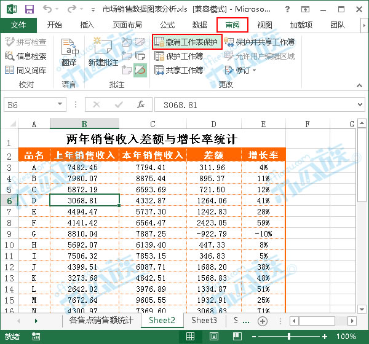The height and width of the screenshot is (344, 369).
Task: Switch to the 加载项 ribbon tab
Action: 301,25
